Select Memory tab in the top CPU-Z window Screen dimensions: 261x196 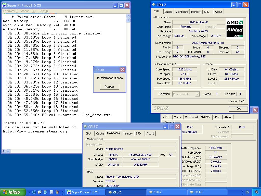196,12
